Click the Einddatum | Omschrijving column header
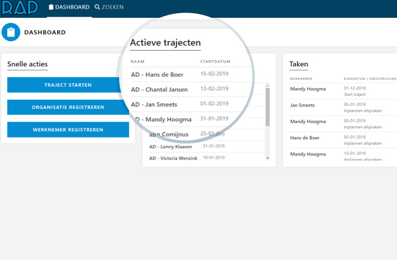This screenshot has width=397, height=260. (x=370, y=79)
